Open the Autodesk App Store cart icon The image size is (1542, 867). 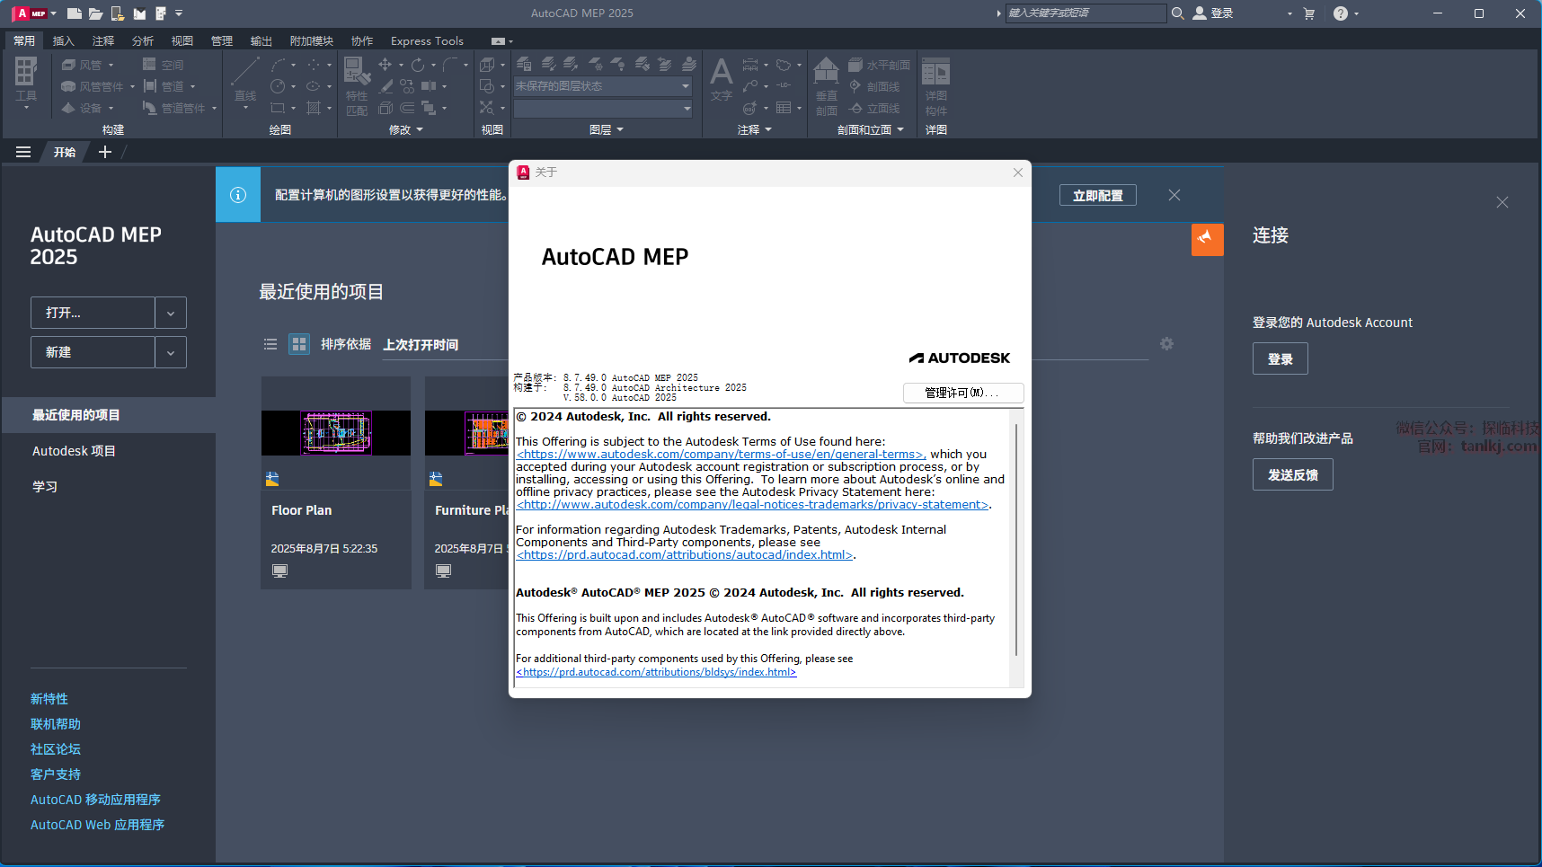(x=1308, y=13)
